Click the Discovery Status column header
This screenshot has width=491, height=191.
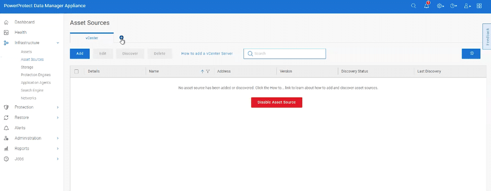tap(355, 71)
